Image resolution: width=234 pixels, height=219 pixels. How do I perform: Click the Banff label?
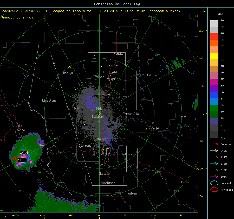point(43,145)
